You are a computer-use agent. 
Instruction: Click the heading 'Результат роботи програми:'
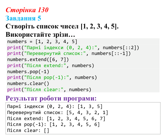(51, 98)
